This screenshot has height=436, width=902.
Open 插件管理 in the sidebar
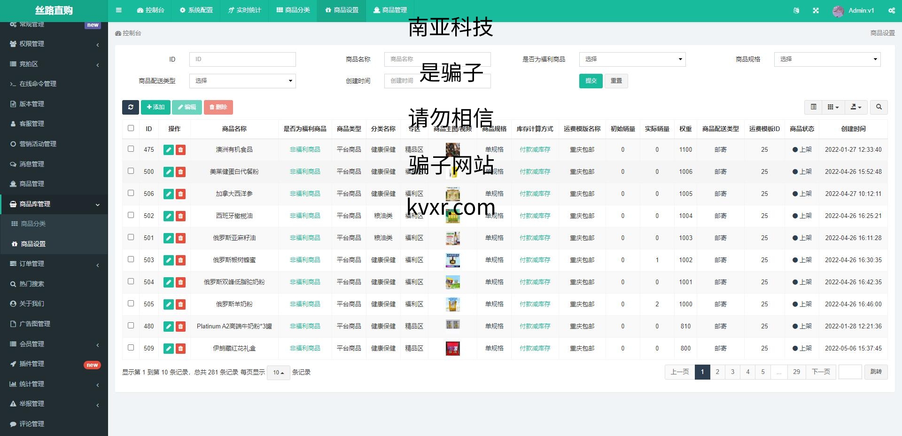pyautogui.click(x=54, y=364)
